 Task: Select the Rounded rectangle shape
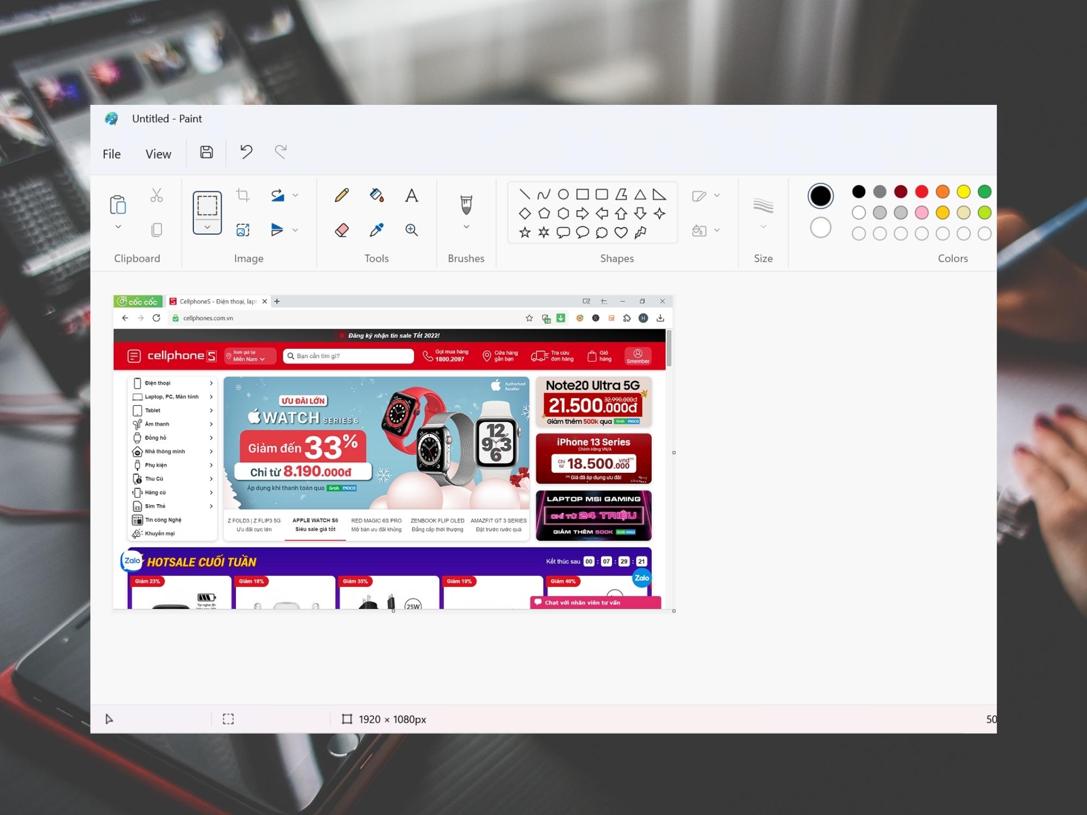(602, 194)
